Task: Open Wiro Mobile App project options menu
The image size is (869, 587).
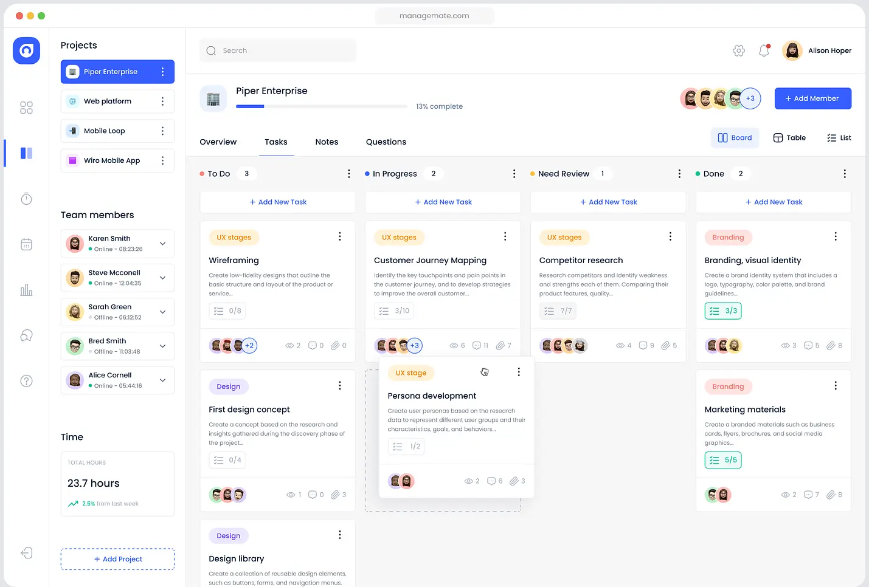Action: click(162, 160)
